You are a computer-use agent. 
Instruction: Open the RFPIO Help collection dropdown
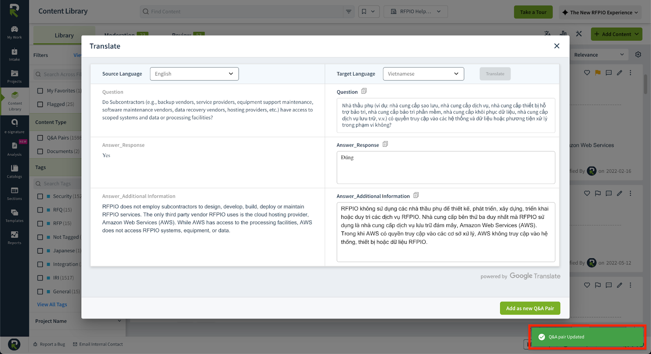pos(415,11)
